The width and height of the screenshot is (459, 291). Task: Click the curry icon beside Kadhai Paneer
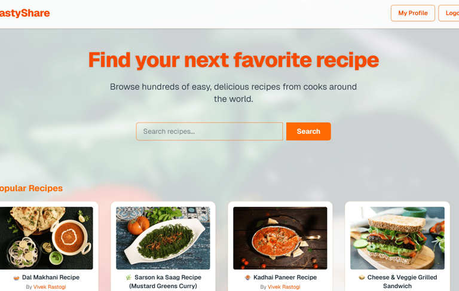pyautogui.click(x=247, y=277)
